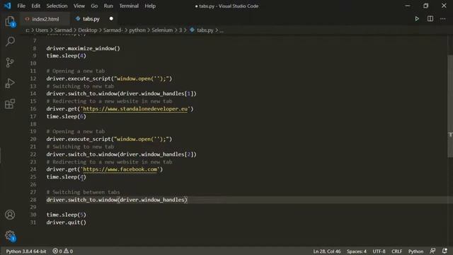Image resolution: width=453 pixels, height=255 pixels.
Task: Click Ln 28, Col 46 position indicator
Action: (x=327, y=251)
